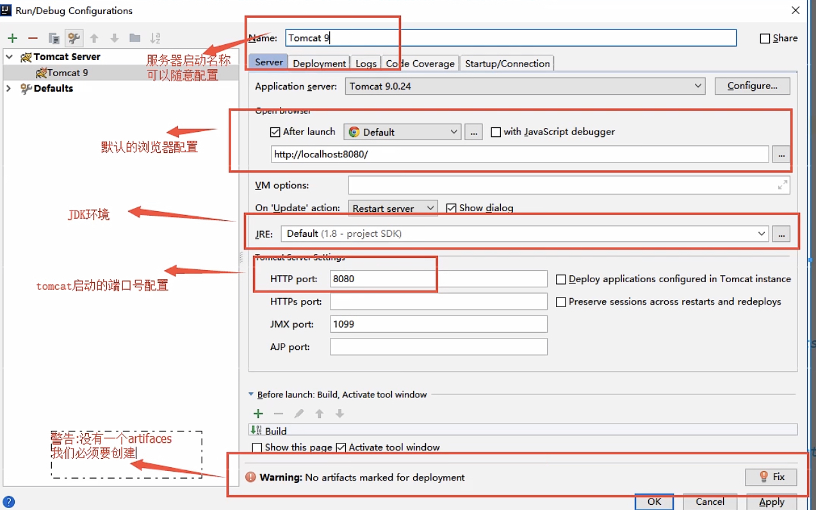Click the JMX port field
Screen dimensions: 816x510
[x=439, y=324]
